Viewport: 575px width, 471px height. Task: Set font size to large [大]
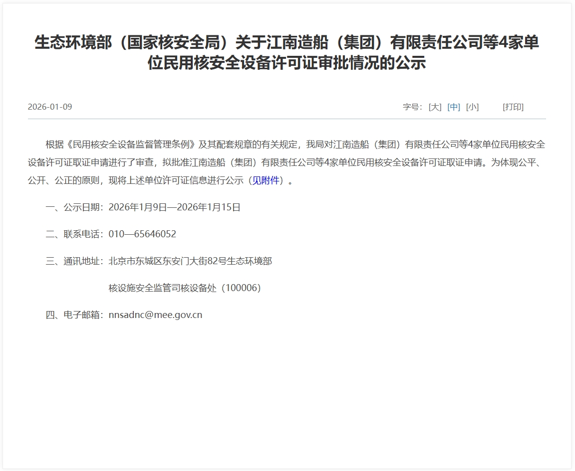(435, 107)
